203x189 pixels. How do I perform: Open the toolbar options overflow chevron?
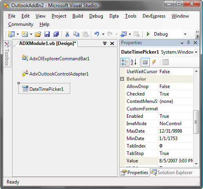coord(198,34)
